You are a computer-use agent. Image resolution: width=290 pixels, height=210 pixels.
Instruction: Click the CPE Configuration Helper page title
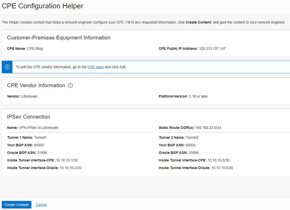43,6
